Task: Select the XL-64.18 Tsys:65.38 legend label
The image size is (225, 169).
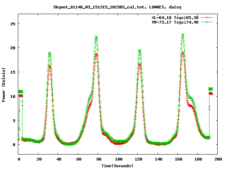Action: tap(177, 17)
